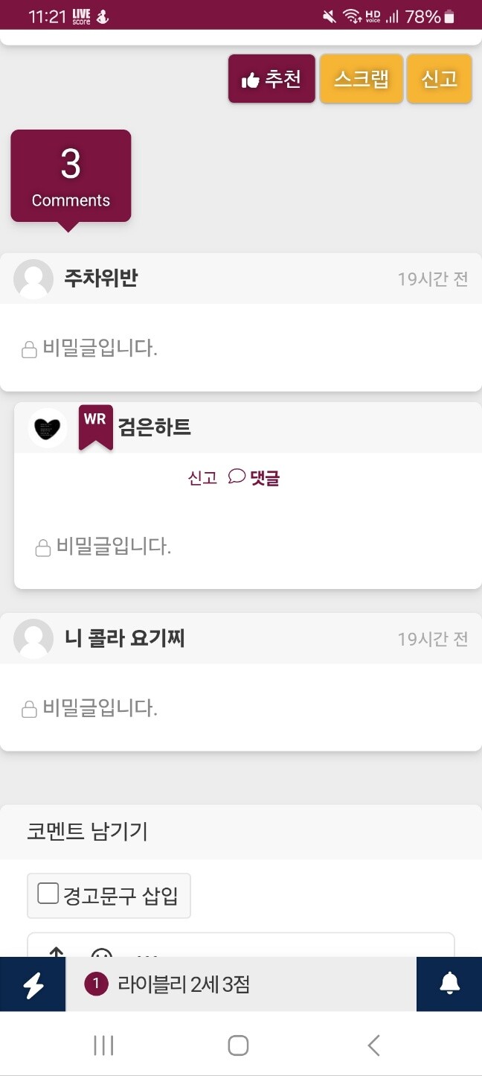This screenshot has height=1076, width=482.
Task: Open the recent apps overview
Action: (102, 1045)
